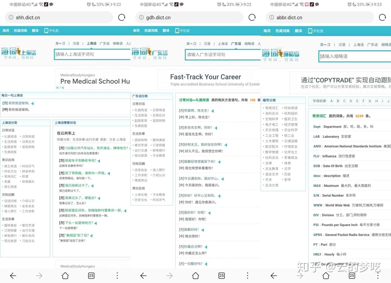Open 拼音举例 in 上海话分类
Image resolution: width=391 pixels, height=283 pixels.
click(x=28, y=171)
